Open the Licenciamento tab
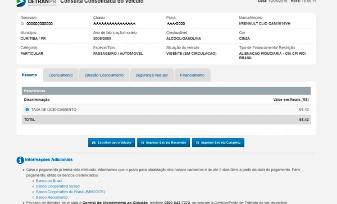This screenshot has height=204, width=337. pos(61,75)
